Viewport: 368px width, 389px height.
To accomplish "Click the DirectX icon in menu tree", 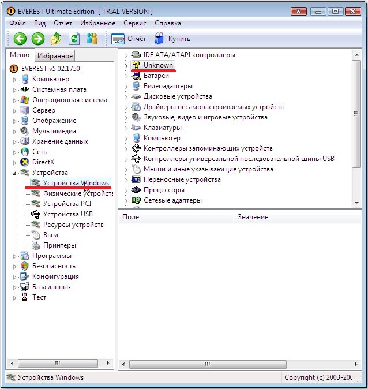I will pyautogui.click(x=25, y=162).
